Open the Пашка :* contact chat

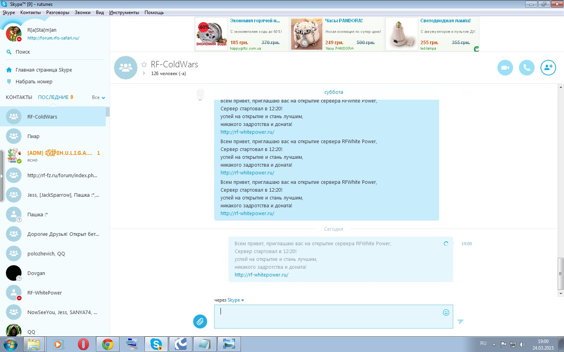coord(53,214)
